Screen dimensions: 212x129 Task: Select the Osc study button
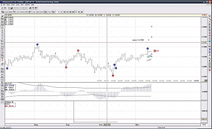[34, 12]
